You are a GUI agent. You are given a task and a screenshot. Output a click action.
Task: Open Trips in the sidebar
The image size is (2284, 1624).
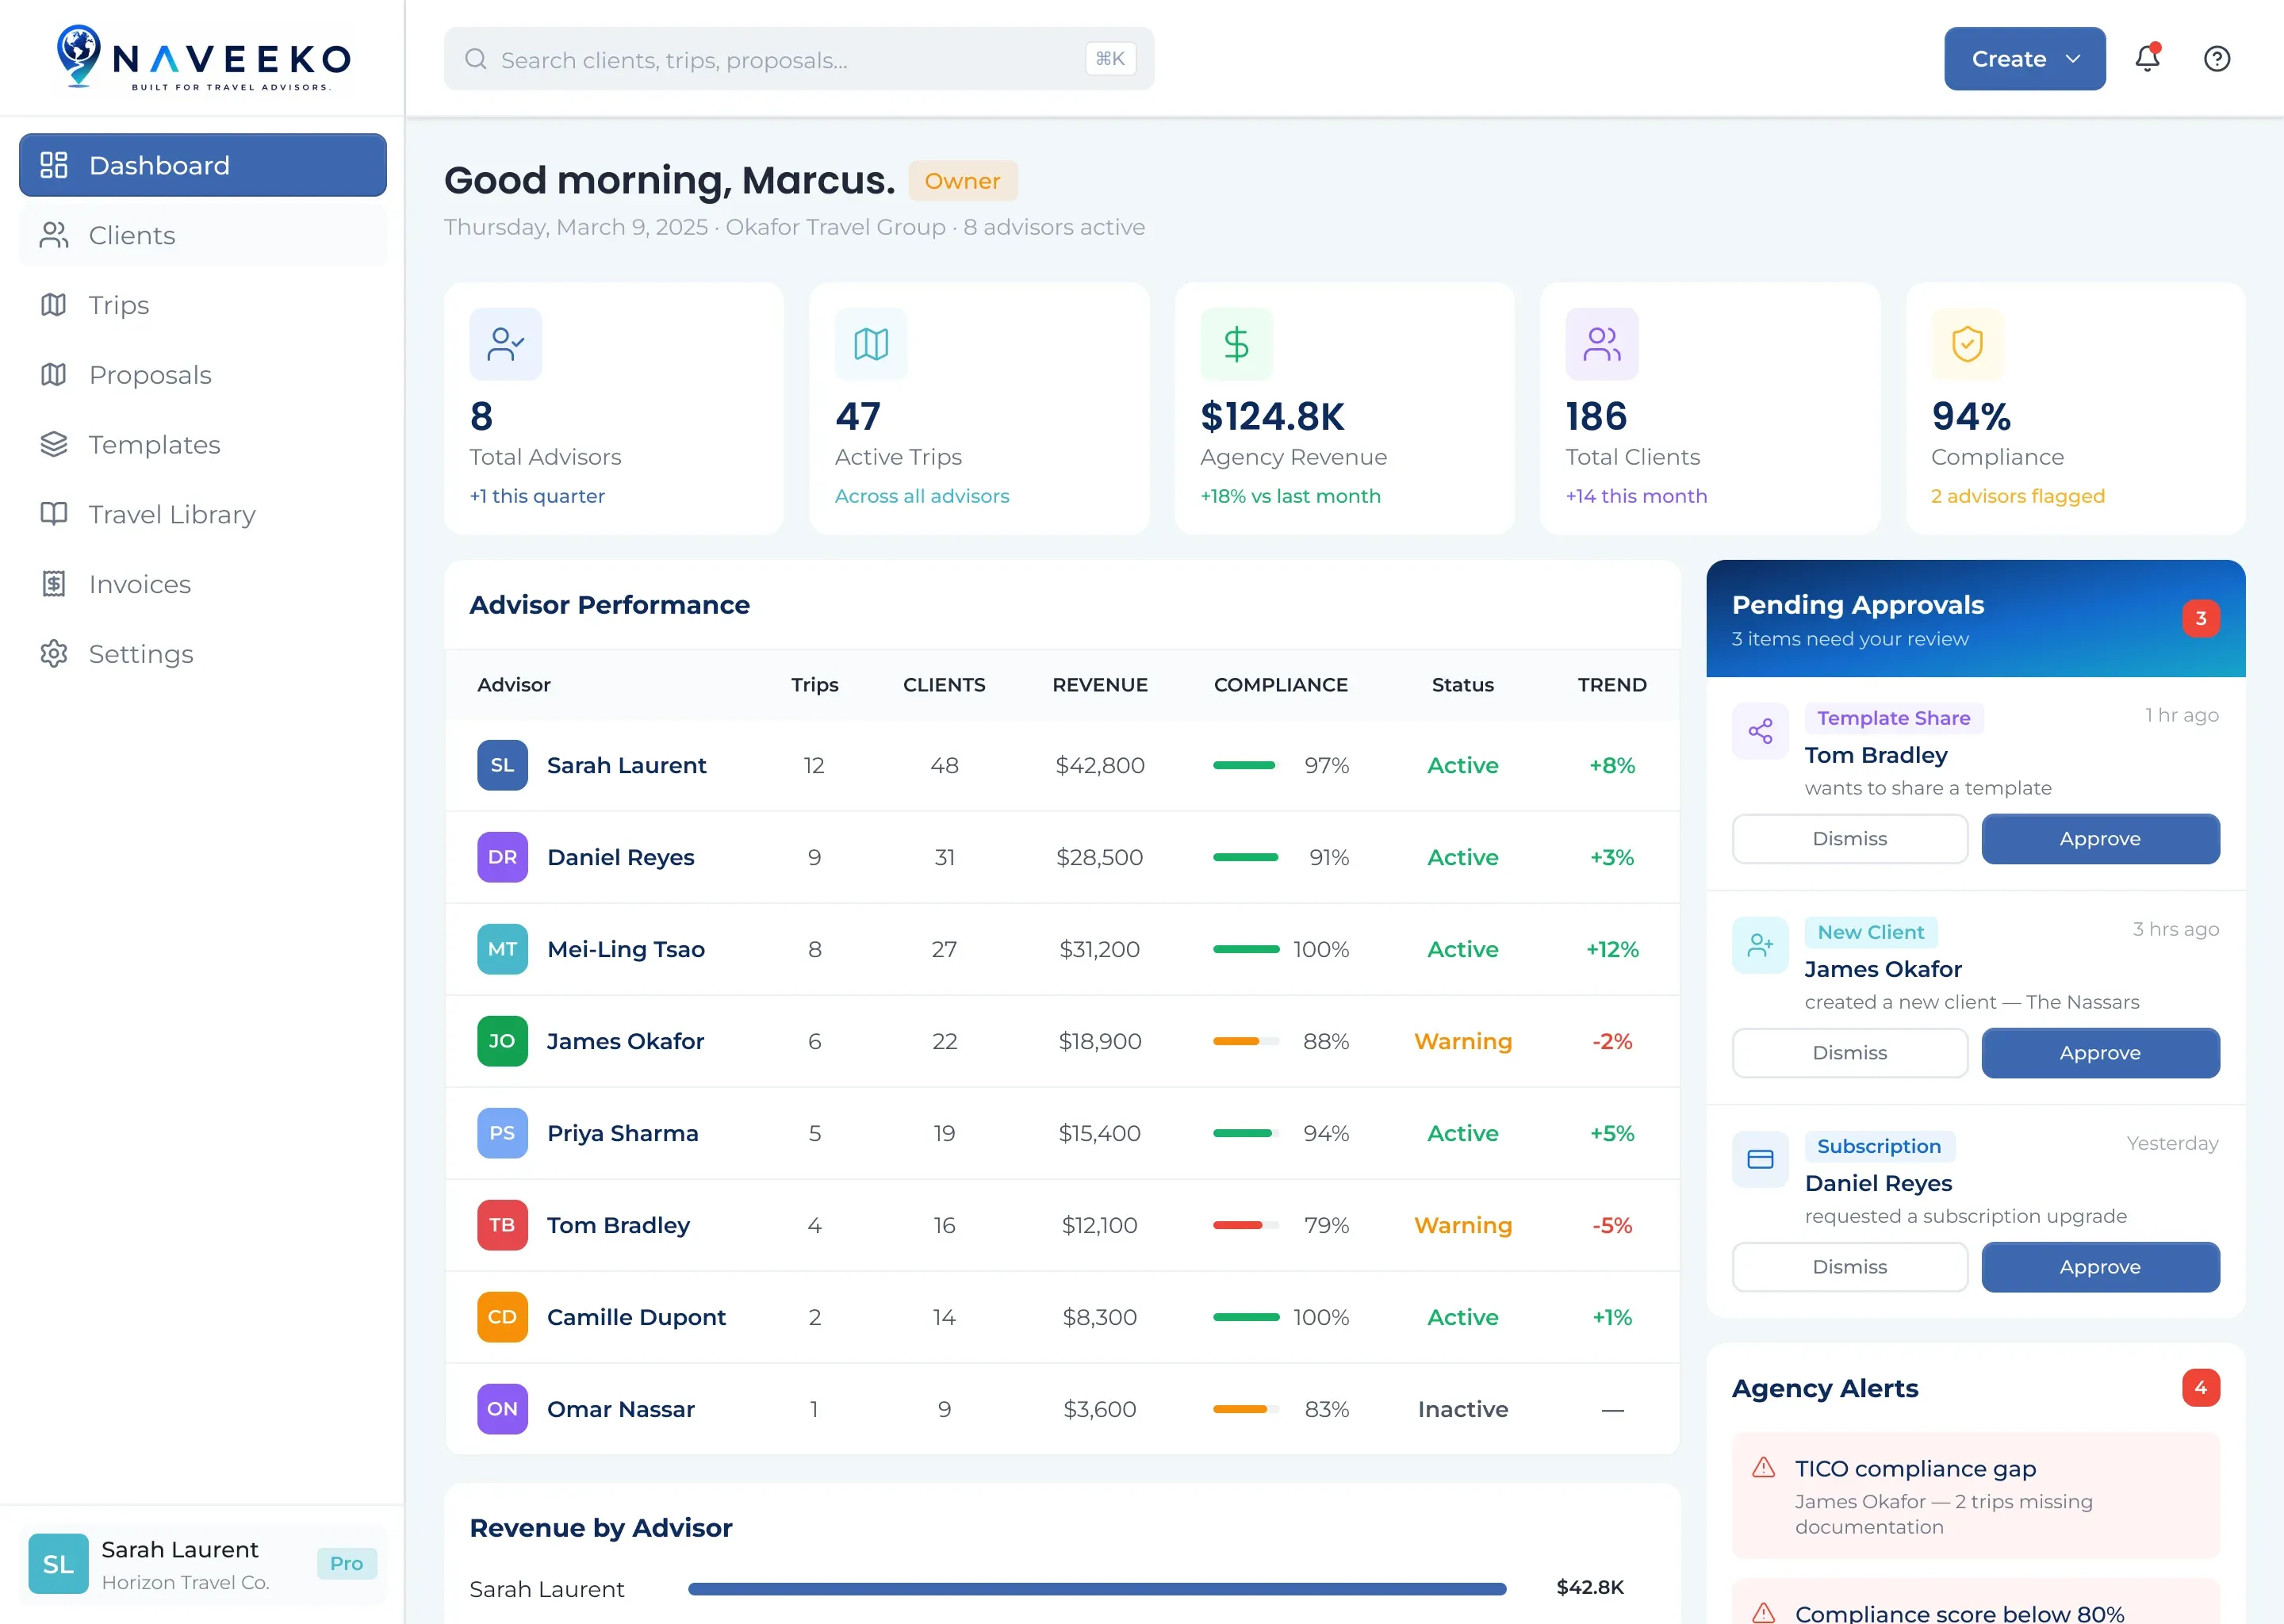pos(203,305)
